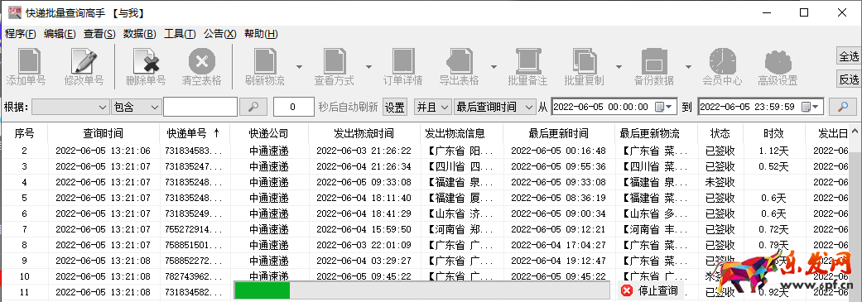Open the 工具(T) menu

180,33
